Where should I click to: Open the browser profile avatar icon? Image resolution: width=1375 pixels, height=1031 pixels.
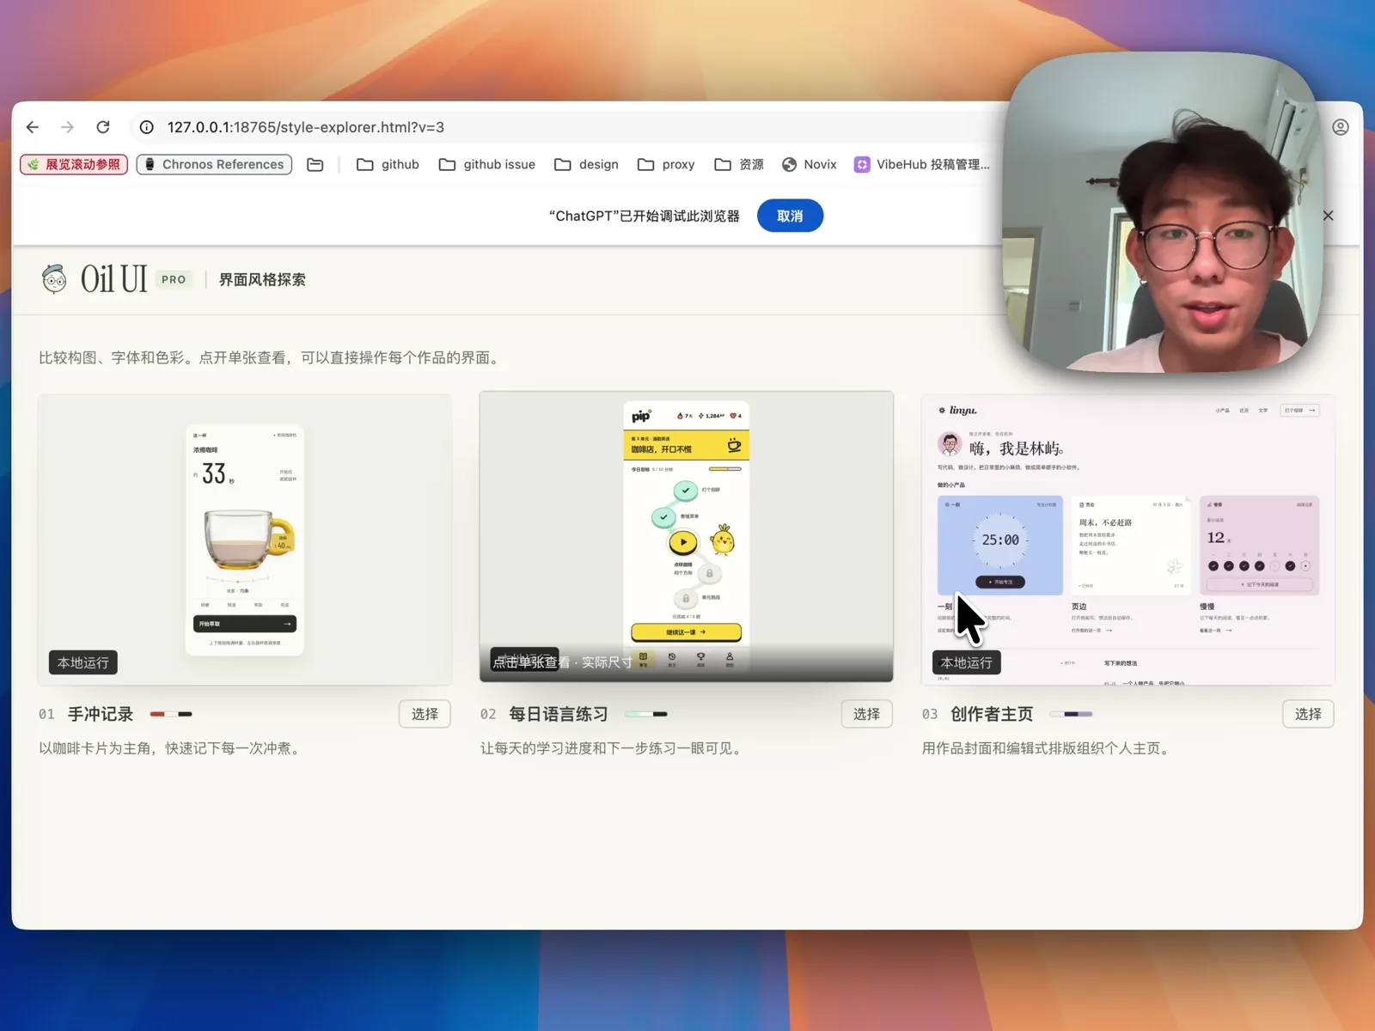(x=1341, y=127)
